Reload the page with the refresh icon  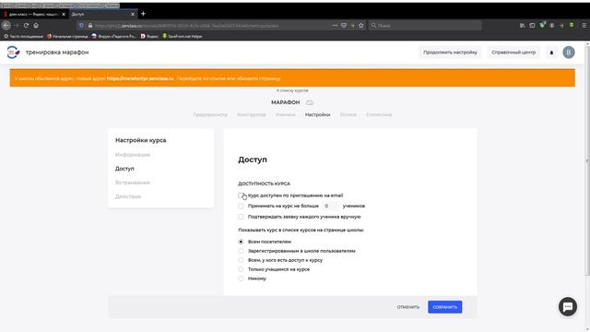[26, 26]
